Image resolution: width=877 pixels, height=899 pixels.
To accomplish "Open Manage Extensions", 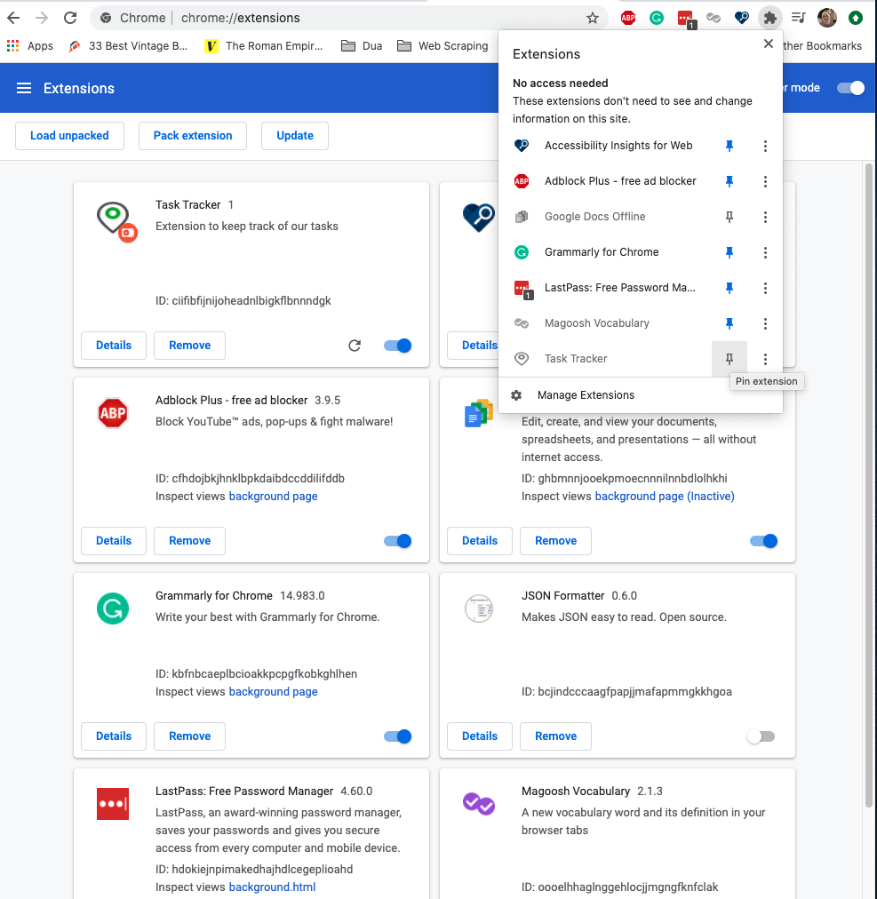I will pyautogui.click(x=640, y=395).
